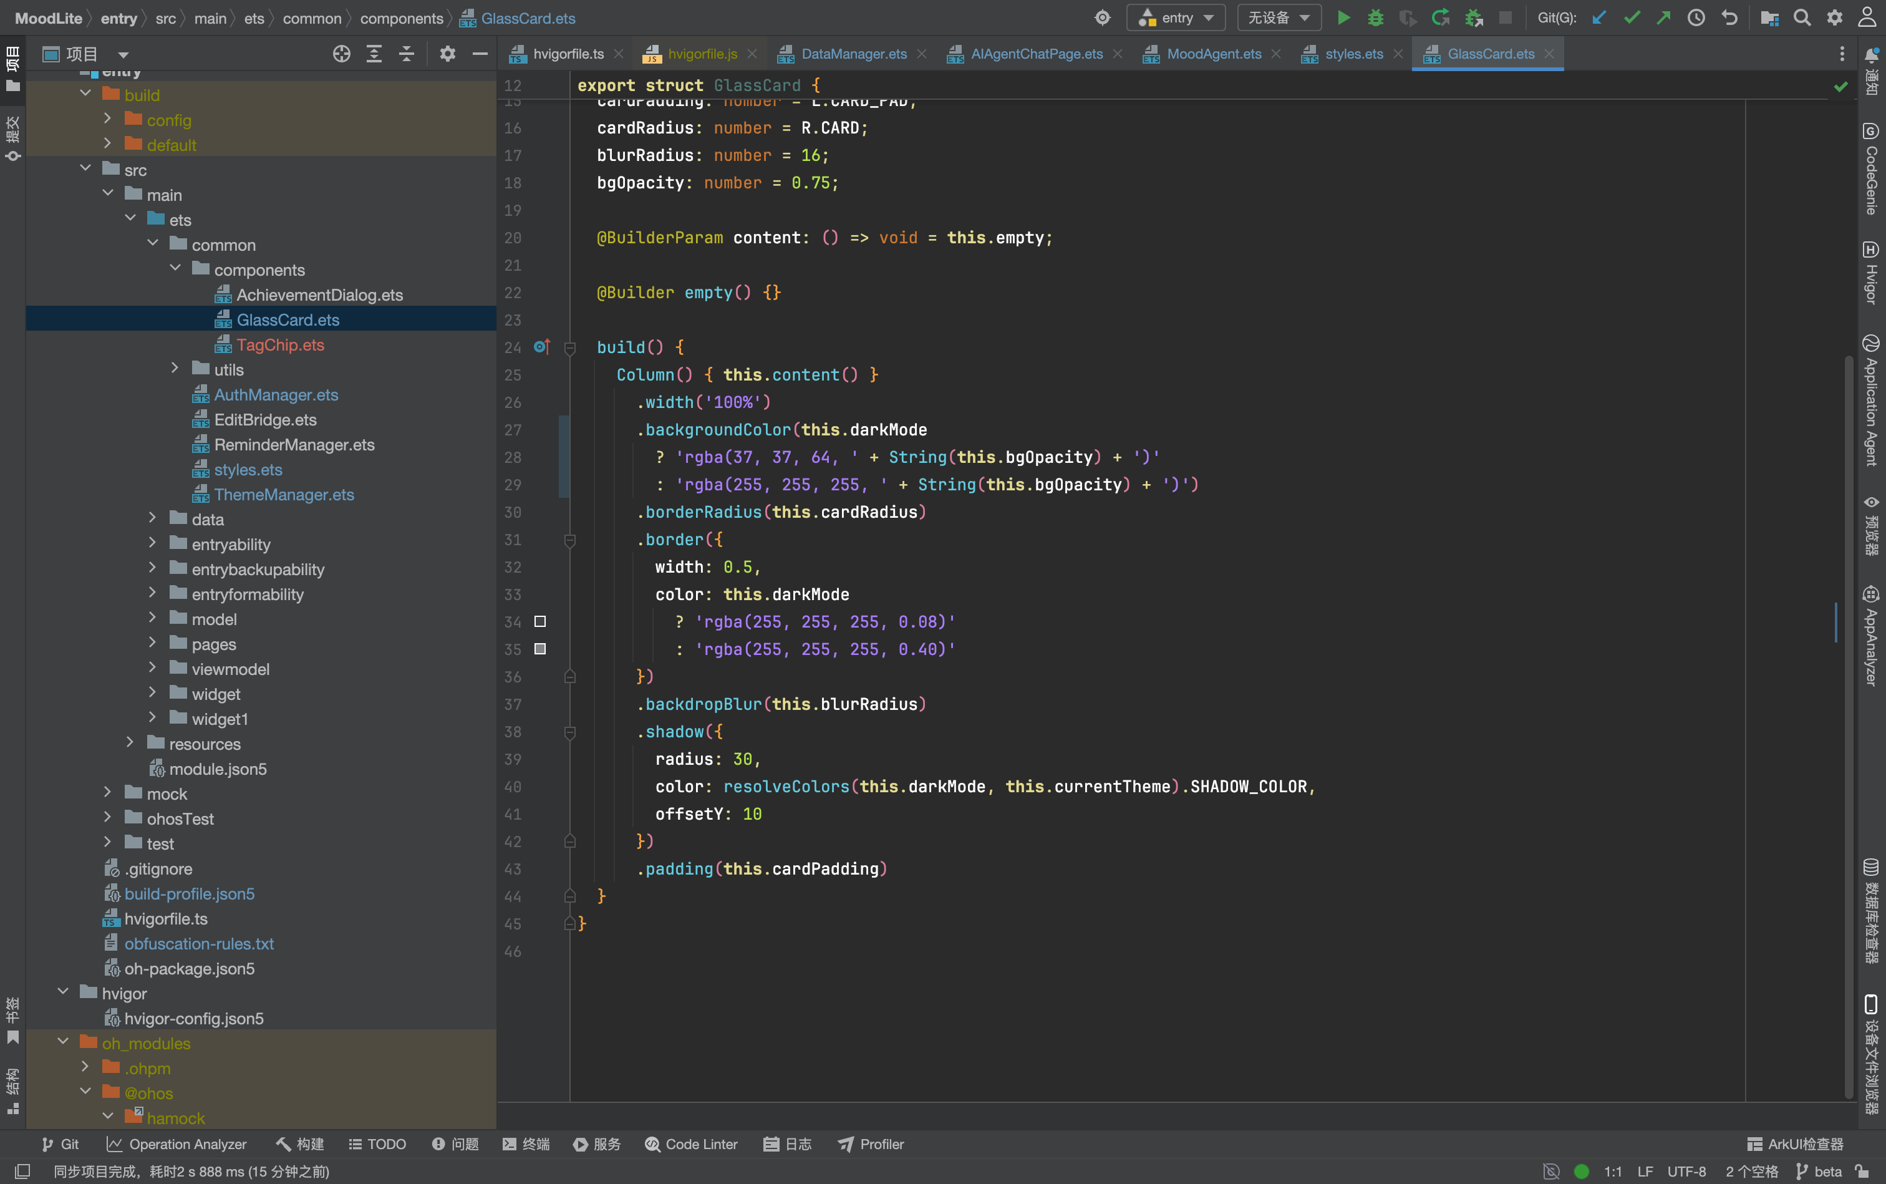
Task: Roll back changes with the undo icon
Action: 1729,17
